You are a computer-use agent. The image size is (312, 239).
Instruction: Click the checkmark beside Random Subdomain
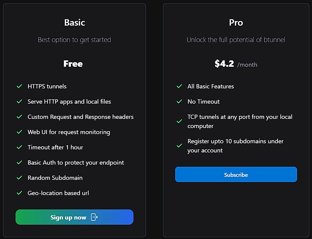tap(19, 178)
